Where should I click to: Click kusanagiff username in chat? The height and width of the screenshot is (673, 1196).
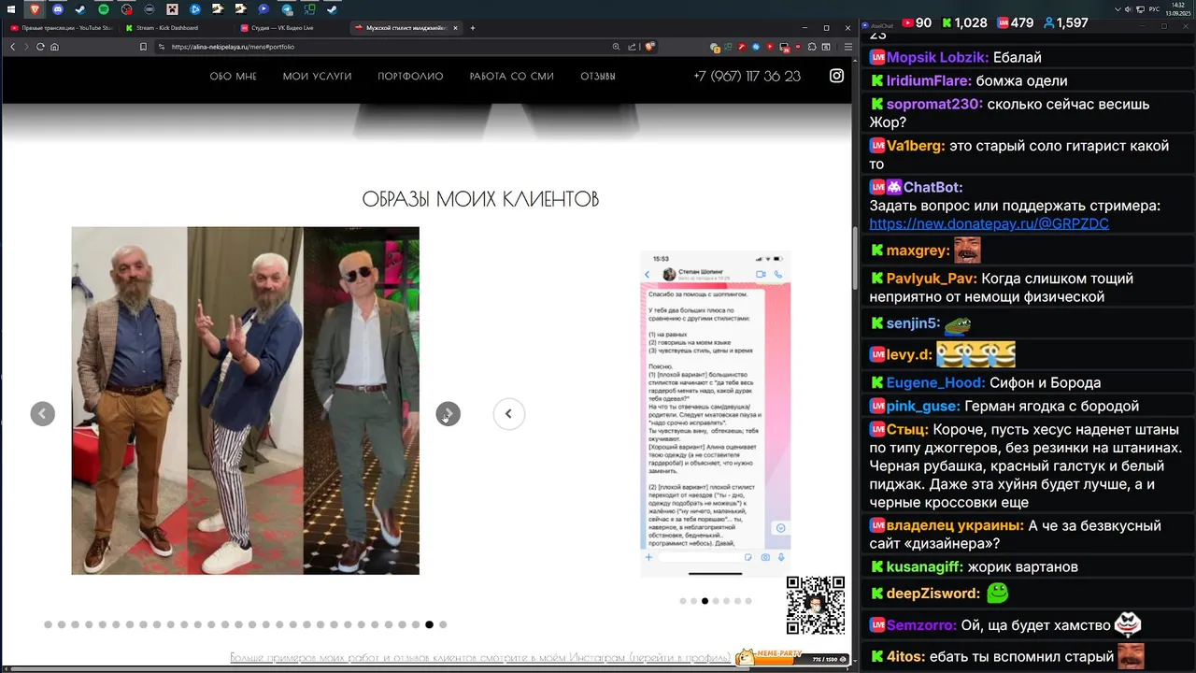pos(932,567)
